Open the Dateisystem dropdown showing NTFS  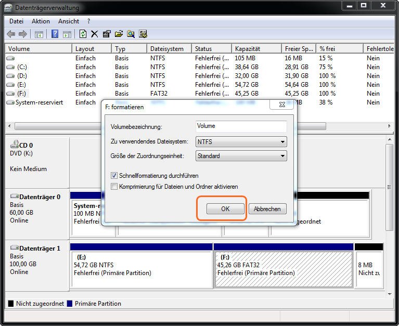(241, 141)
